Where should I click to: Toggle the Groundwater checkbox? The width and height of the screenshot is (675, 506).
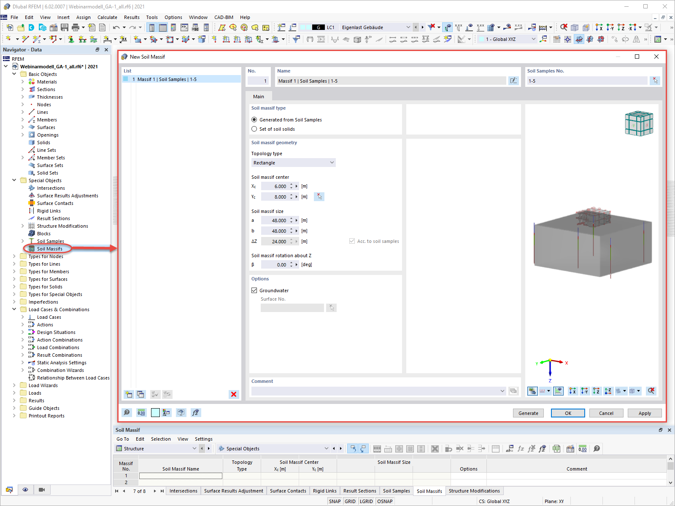point(254,291)
